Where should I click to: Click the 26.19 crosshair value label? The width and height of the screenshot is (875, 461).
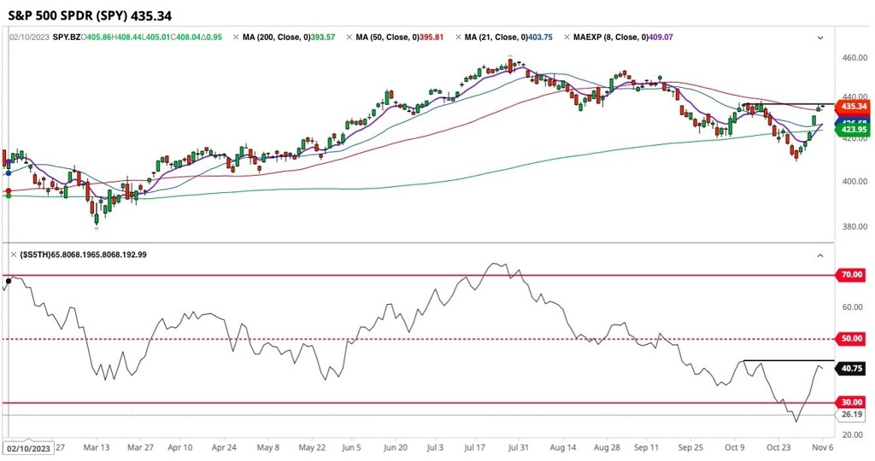(852, 415)
